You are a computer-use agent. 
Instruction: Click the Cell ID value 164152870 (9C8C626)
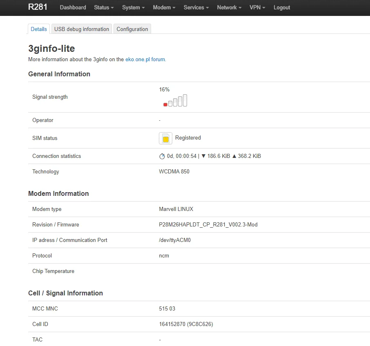coord(186,324)
